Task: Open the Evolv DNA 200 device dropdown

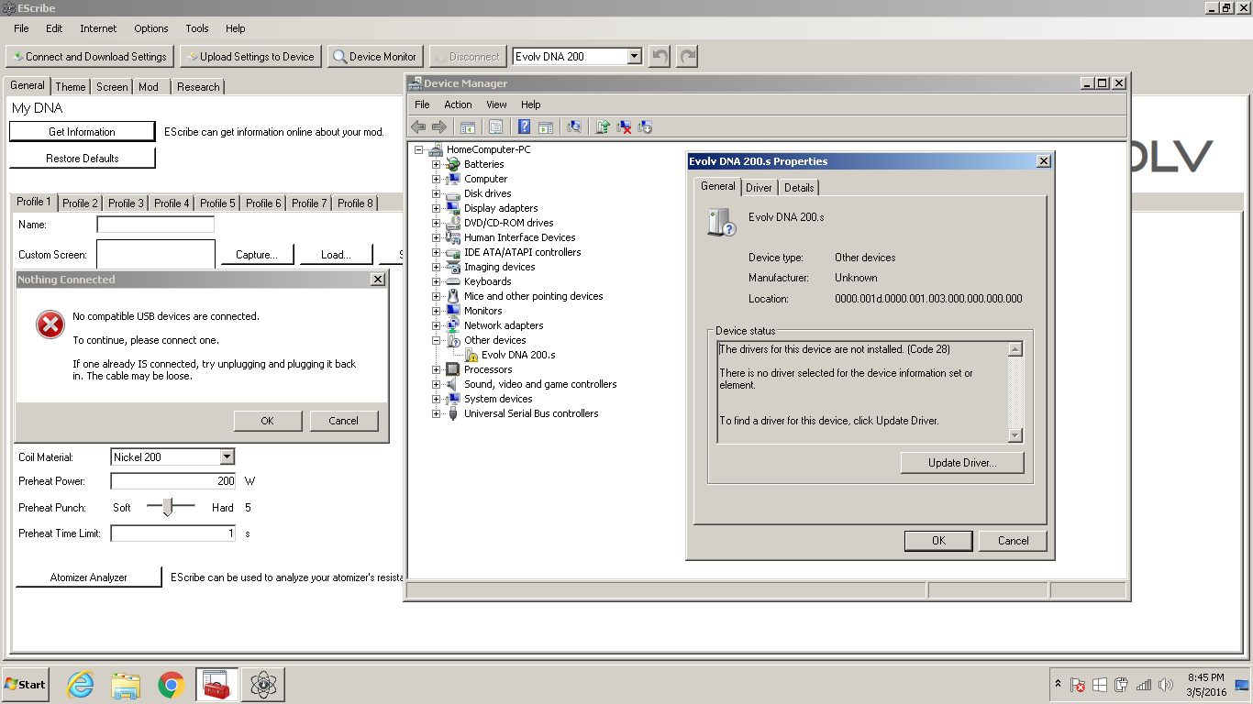Action: 634,57
